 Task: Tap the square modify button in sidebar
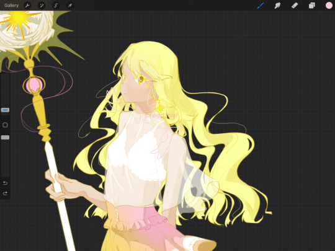pyautogui.click(x=5, y=125)
